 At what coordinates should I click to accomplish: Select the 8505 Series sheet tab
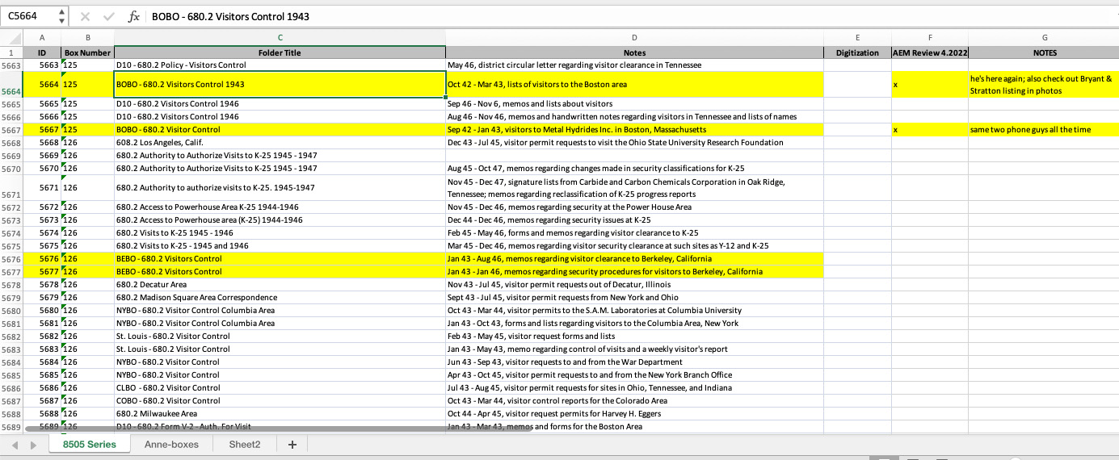pyautogui.click(x=89, y=445)
